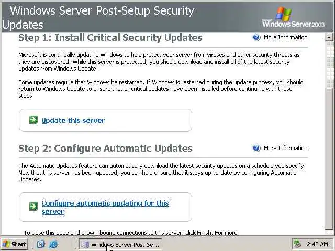The height and width of the screenshot is (251, 335).
Task: Click the taskbar clock showing 2:42 AM
Action: click(317, 244)
